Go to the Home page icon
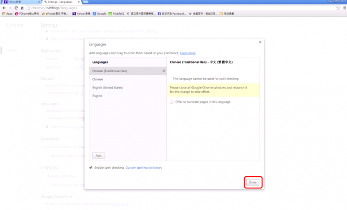The image size is (347, 210). [22, 8]
